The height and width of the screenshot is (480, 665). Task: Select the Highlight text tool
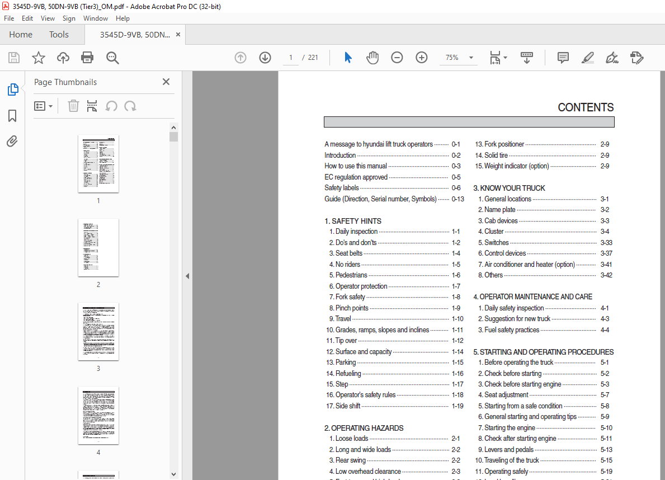click(x=587, y=58)
